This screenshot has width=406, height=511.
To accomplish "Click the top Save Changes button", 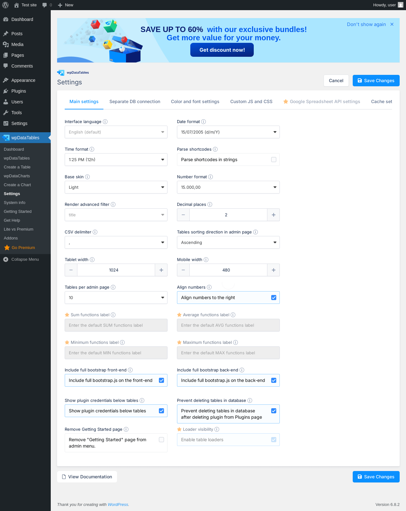I will pyautogui.click(x=376, y=81).
